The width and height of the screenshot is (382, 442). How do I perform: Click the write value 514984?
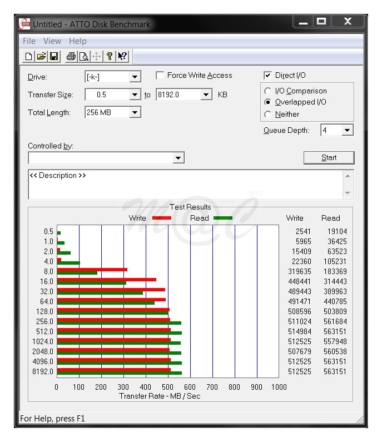[x=299, y=331]
